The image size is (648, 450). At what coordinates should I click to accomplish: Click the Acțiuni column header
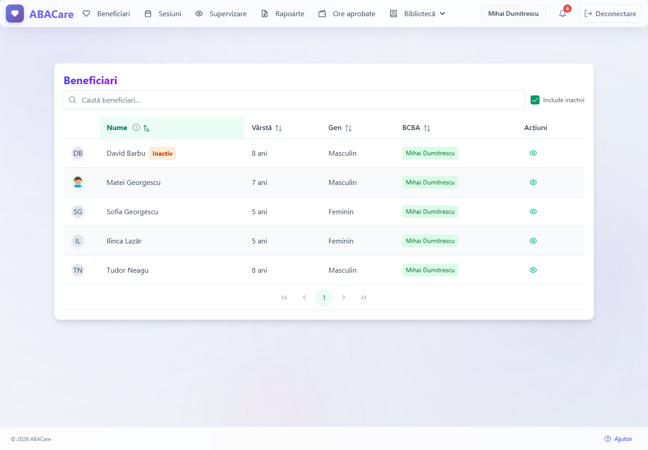pyautogui.click(x=535, y=128)
